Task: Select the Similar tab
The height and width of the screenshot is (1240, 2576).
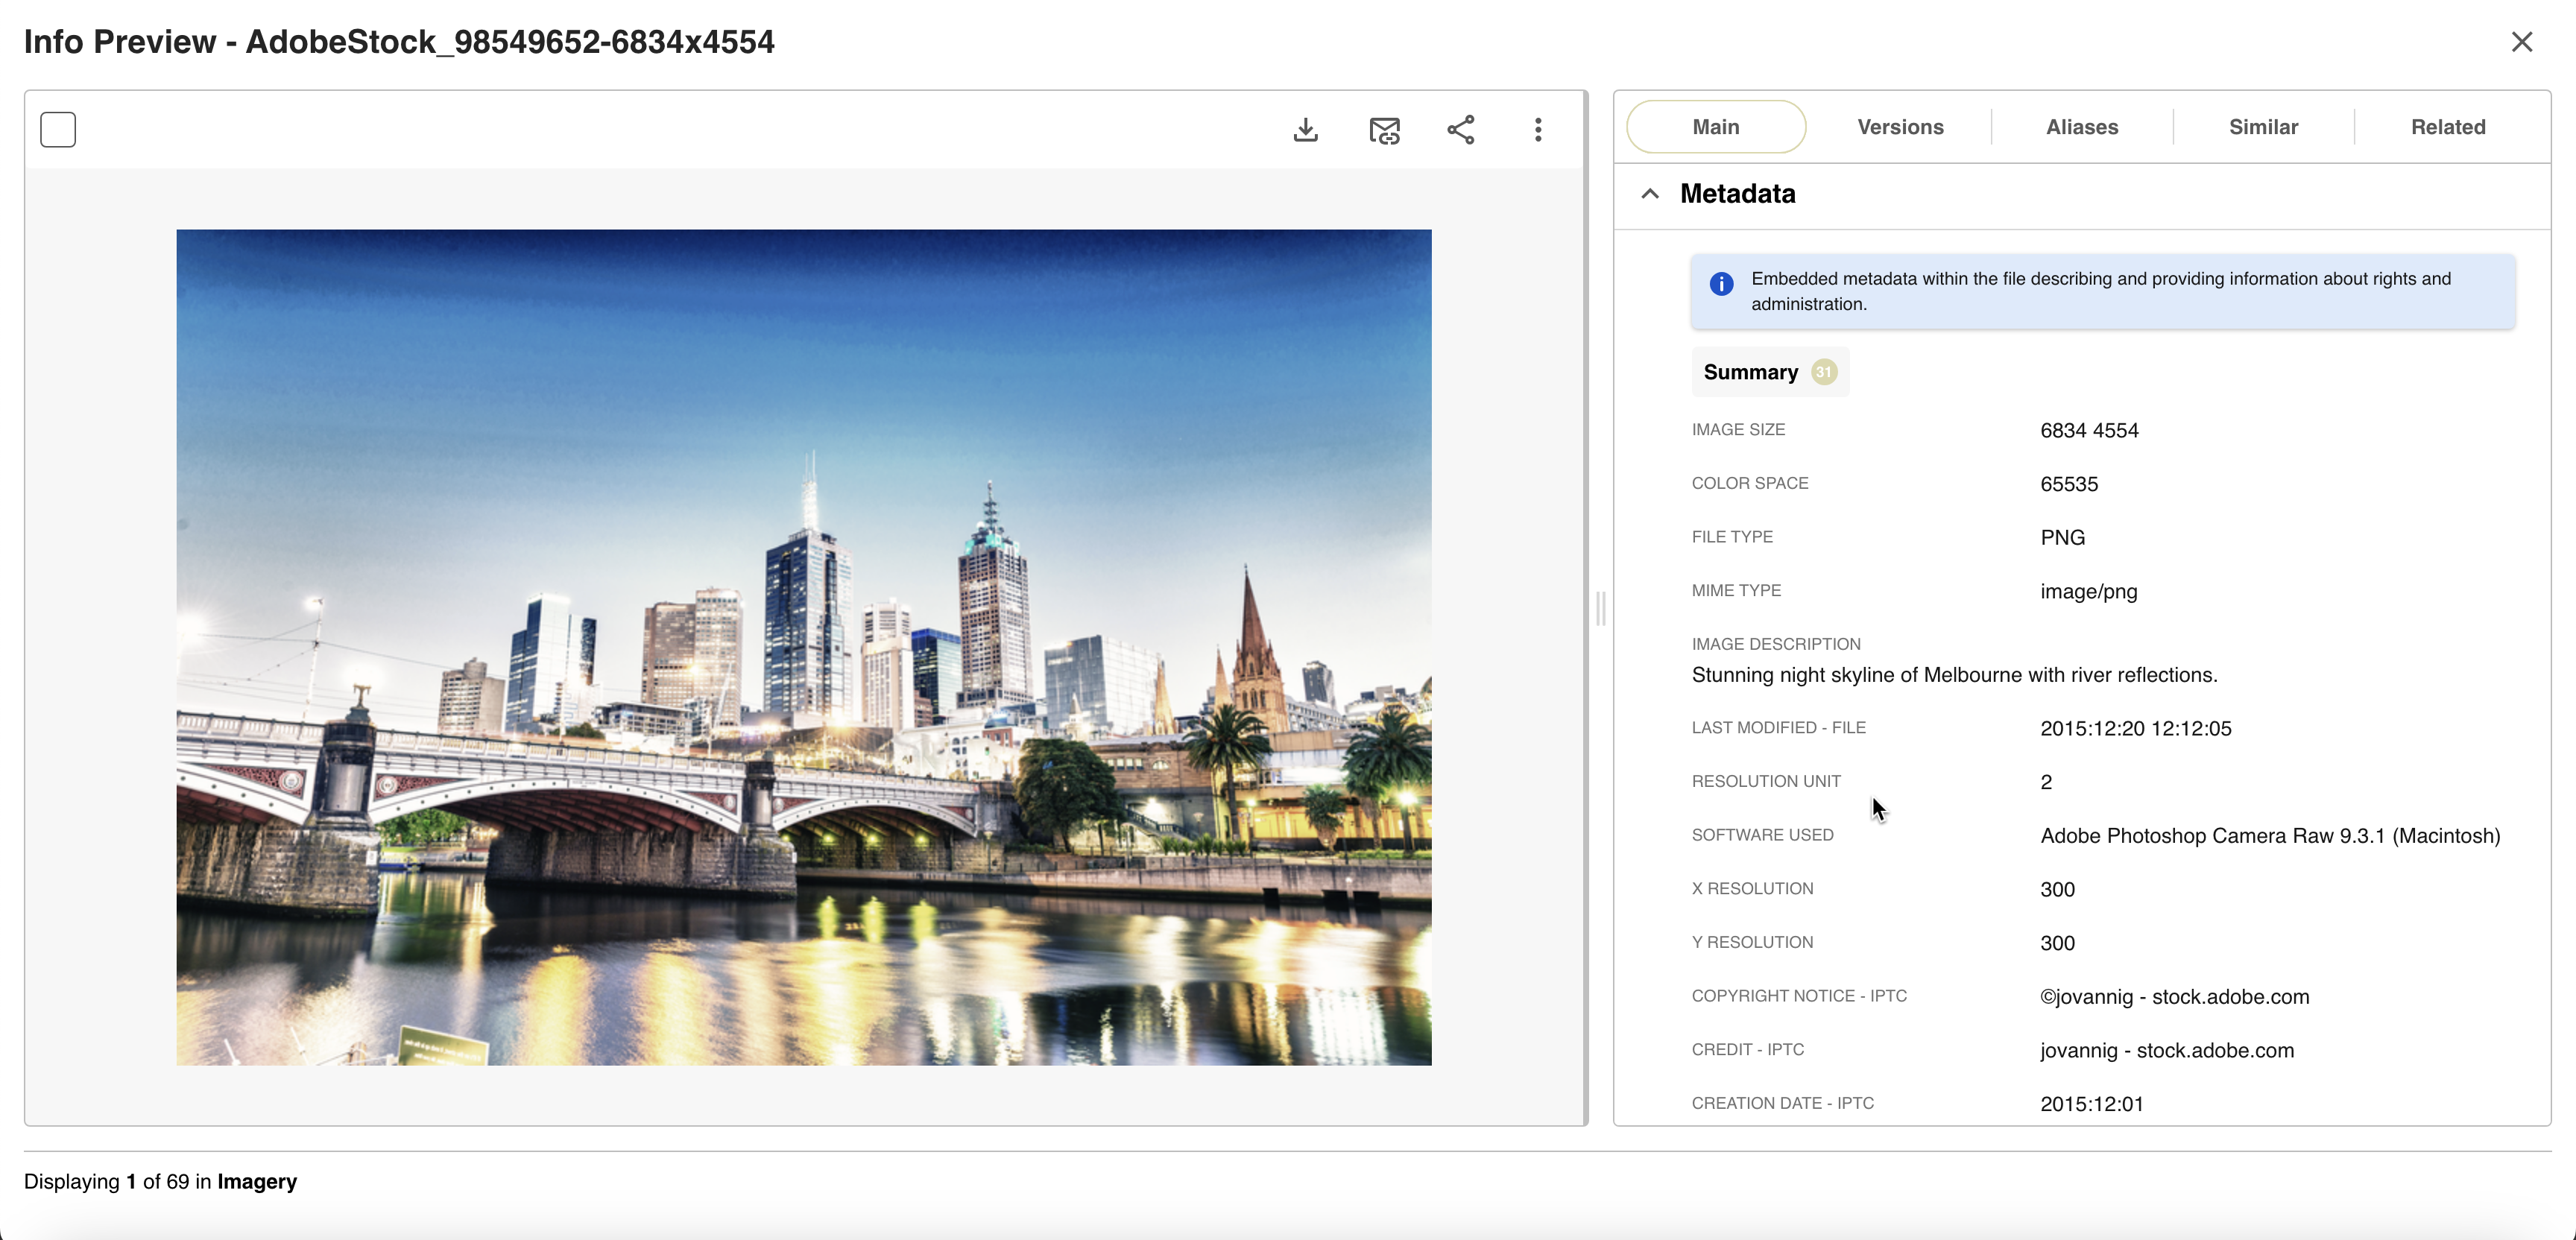Action: [x=2263, y=127]
